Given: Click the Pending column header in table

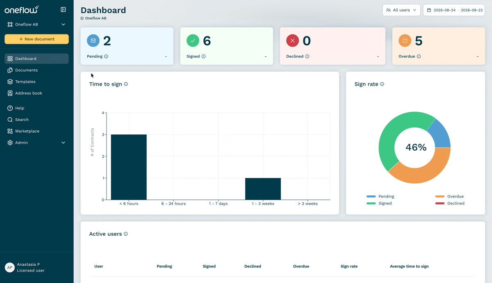Looking at the screenshot, I should pyautogui.click(x=164, y=266).
